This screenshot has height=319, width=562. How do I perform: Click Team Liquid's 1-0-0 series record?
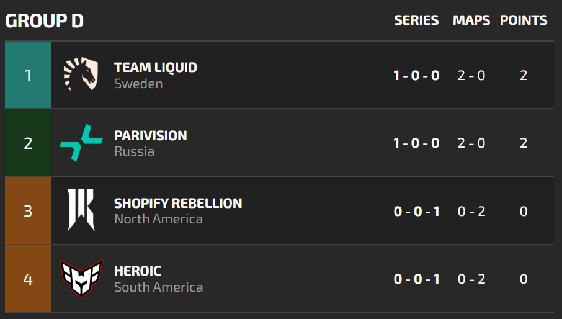(x=416, y=76)
